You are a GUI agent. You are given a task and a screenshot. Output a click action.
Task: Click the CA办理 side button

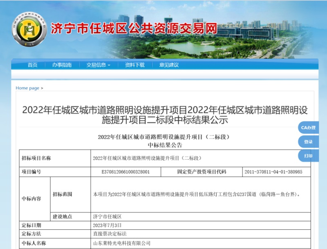point(308,128)
